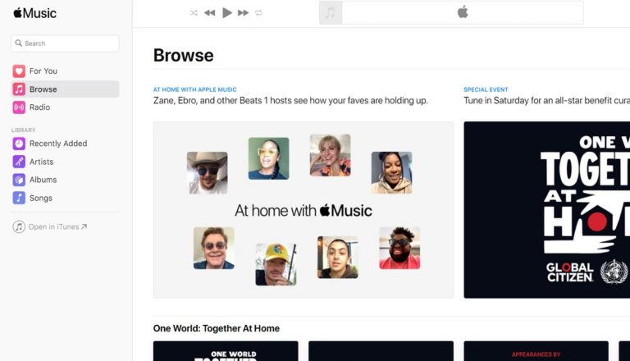Viewport: 630px width, 361px height.
Task: Click the Apple logo in player display
Action: point(463,12)
